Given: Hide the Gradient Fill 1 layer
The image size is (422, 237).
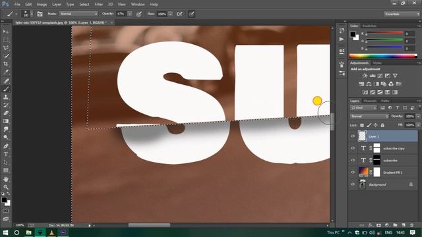Looking at the screenshot, I should pyautogui.click(x=353, y=172).
